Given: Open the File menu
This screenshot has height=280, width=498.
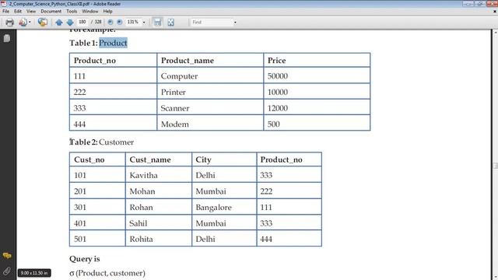Looking at the screenshot, I should click(x=5, y=11).
